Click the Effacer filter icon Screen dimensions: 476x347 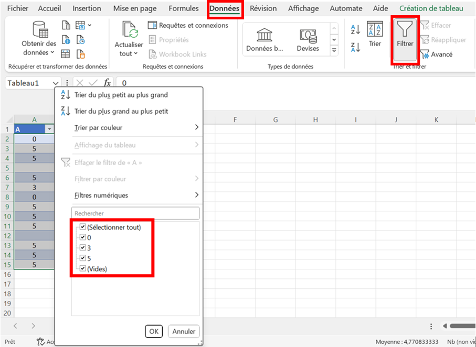(425, 25)
